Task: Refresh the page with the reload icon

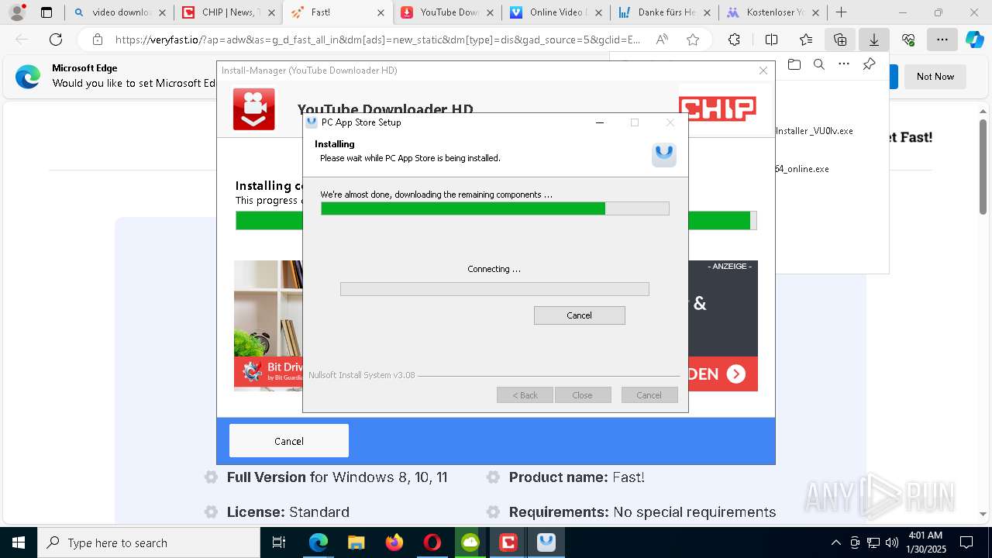Action: coord(56,40)
